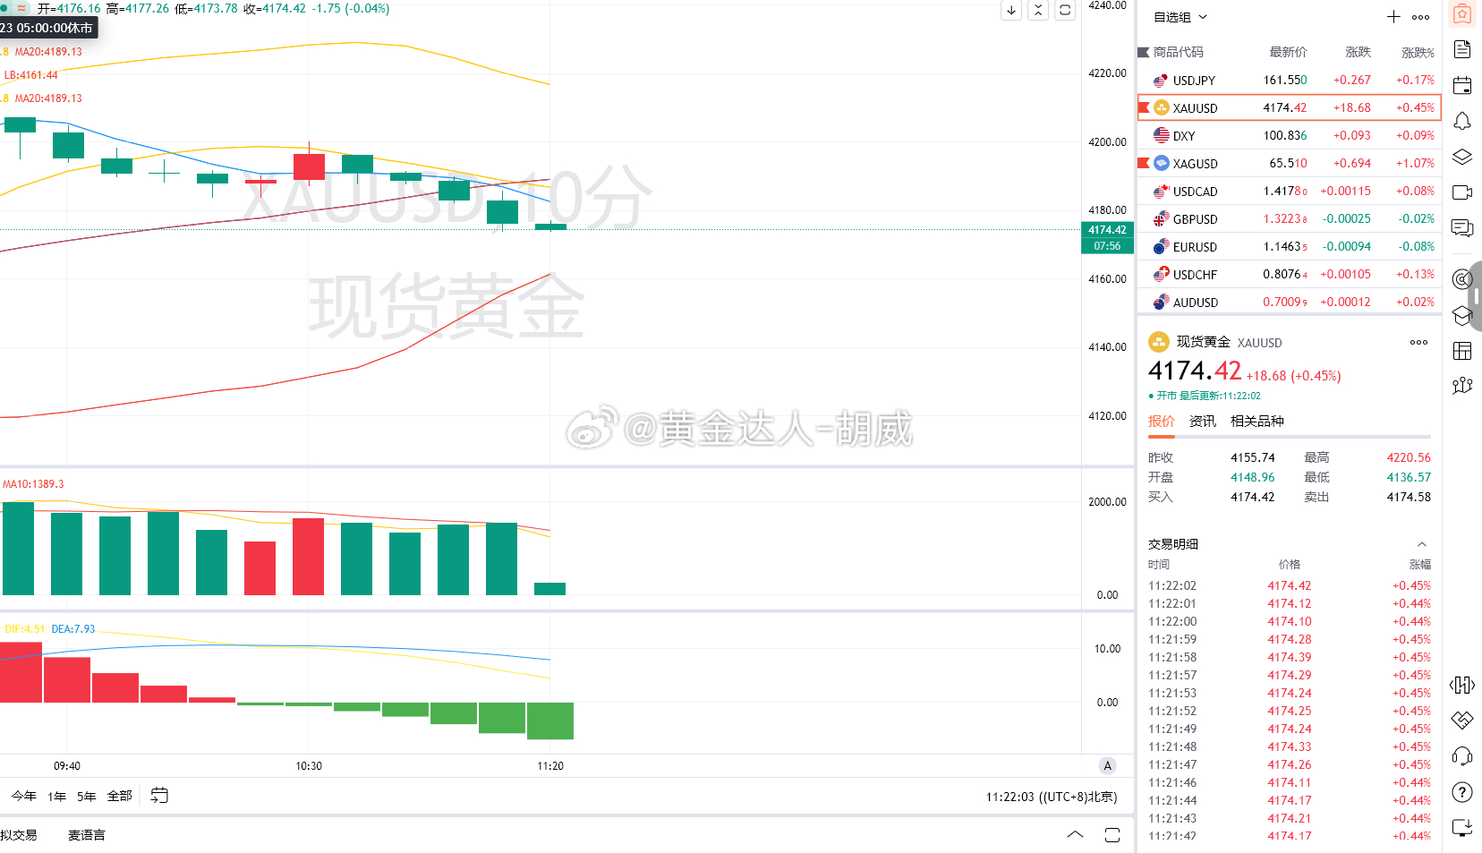Open the video camera icon in sidebar
The width and height of the screenshot is (1482, 853).
click(x=1462, y=192)
